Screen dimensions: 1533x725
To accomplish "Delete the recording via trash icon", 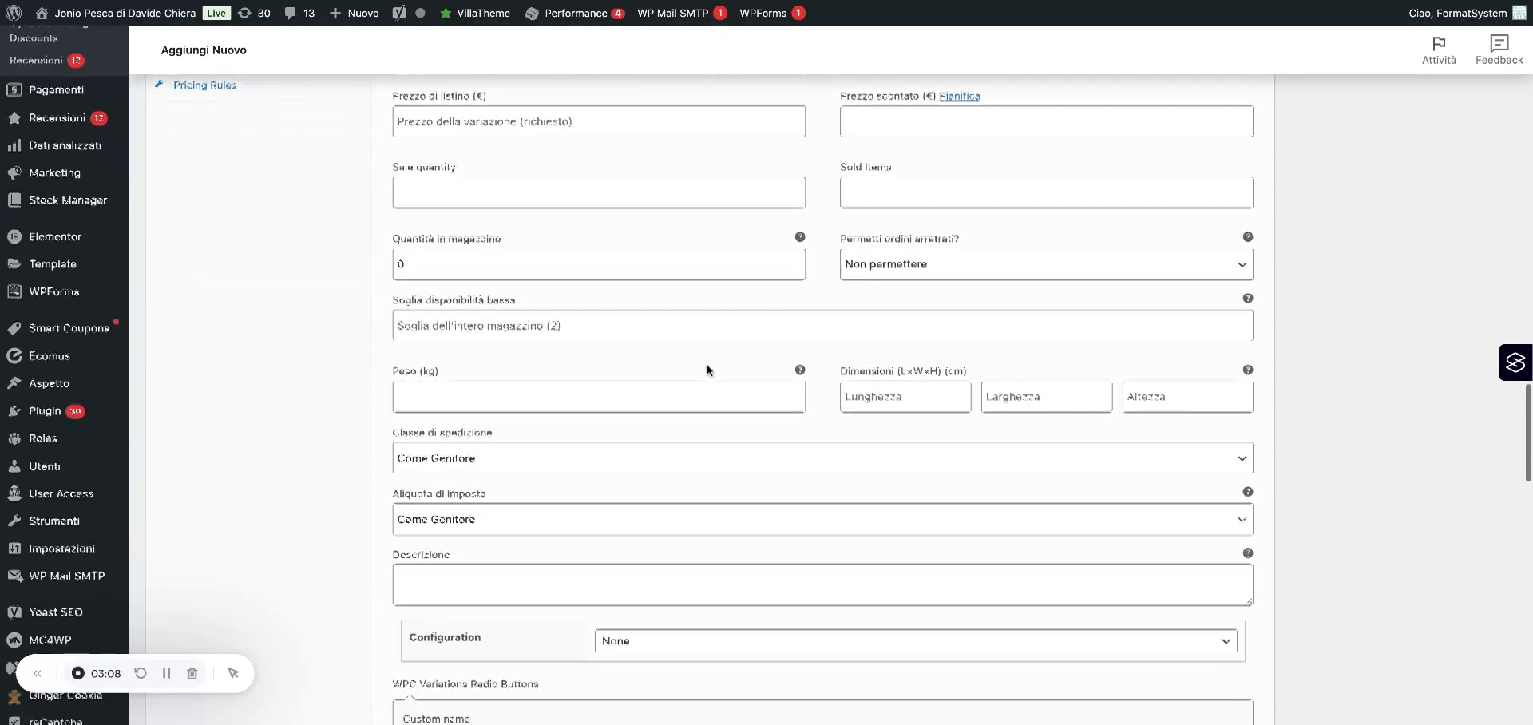I will 192,673.
